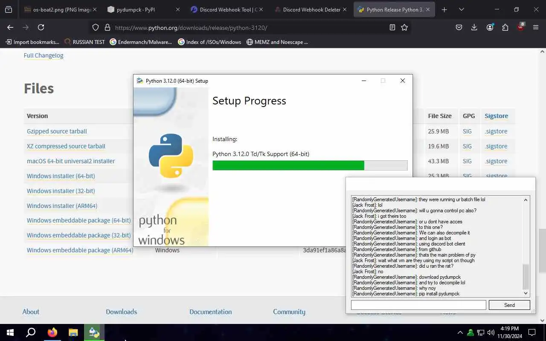Viewport: 546px width, 341px height.
Task: Open the Windows notification center
Action: coord(532,332)
